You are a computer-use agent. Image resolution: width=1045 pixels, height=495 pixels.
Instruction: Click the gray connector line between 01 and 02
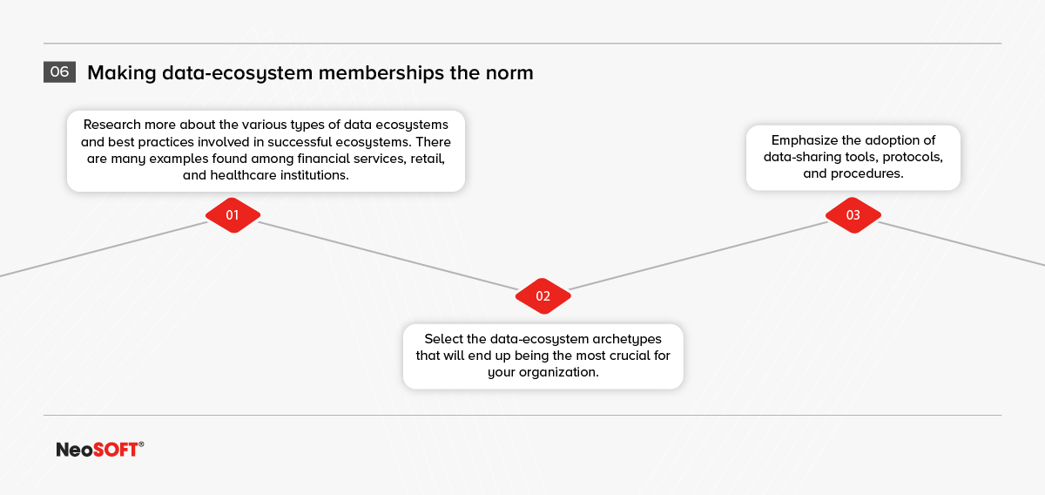[388, 254]
